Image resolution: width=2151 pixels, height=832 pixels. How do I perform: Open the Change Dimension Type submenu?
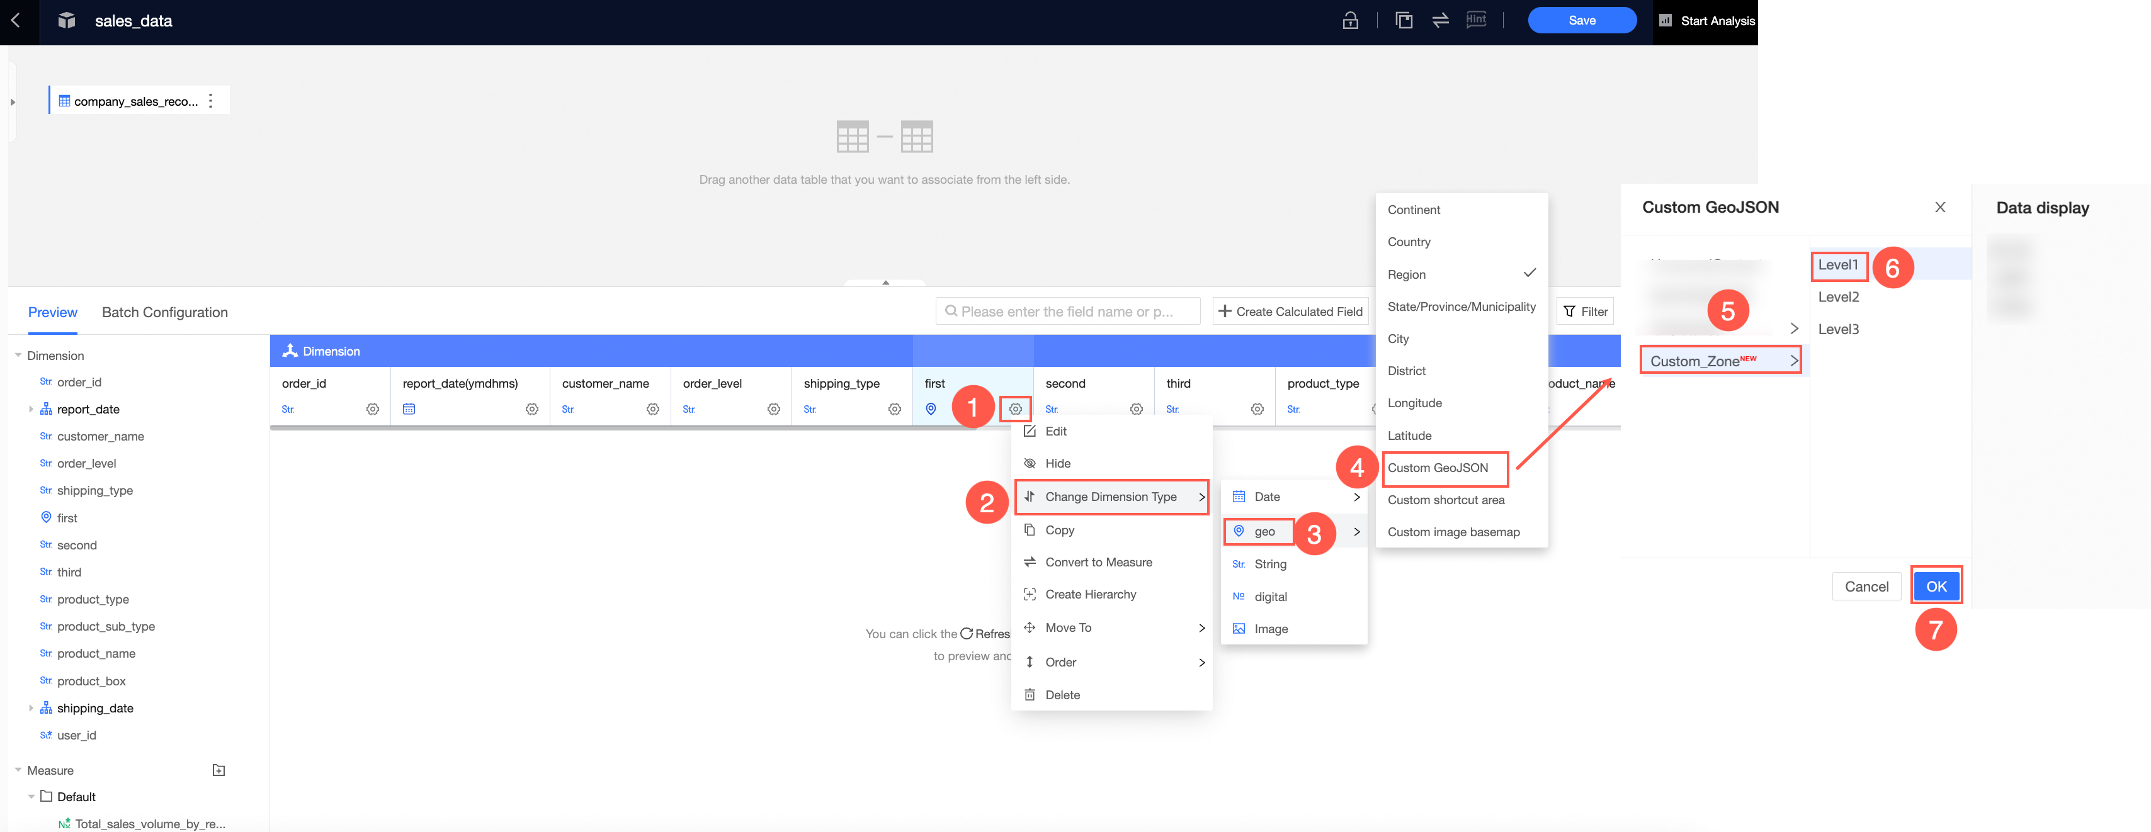pos(1111,497)
